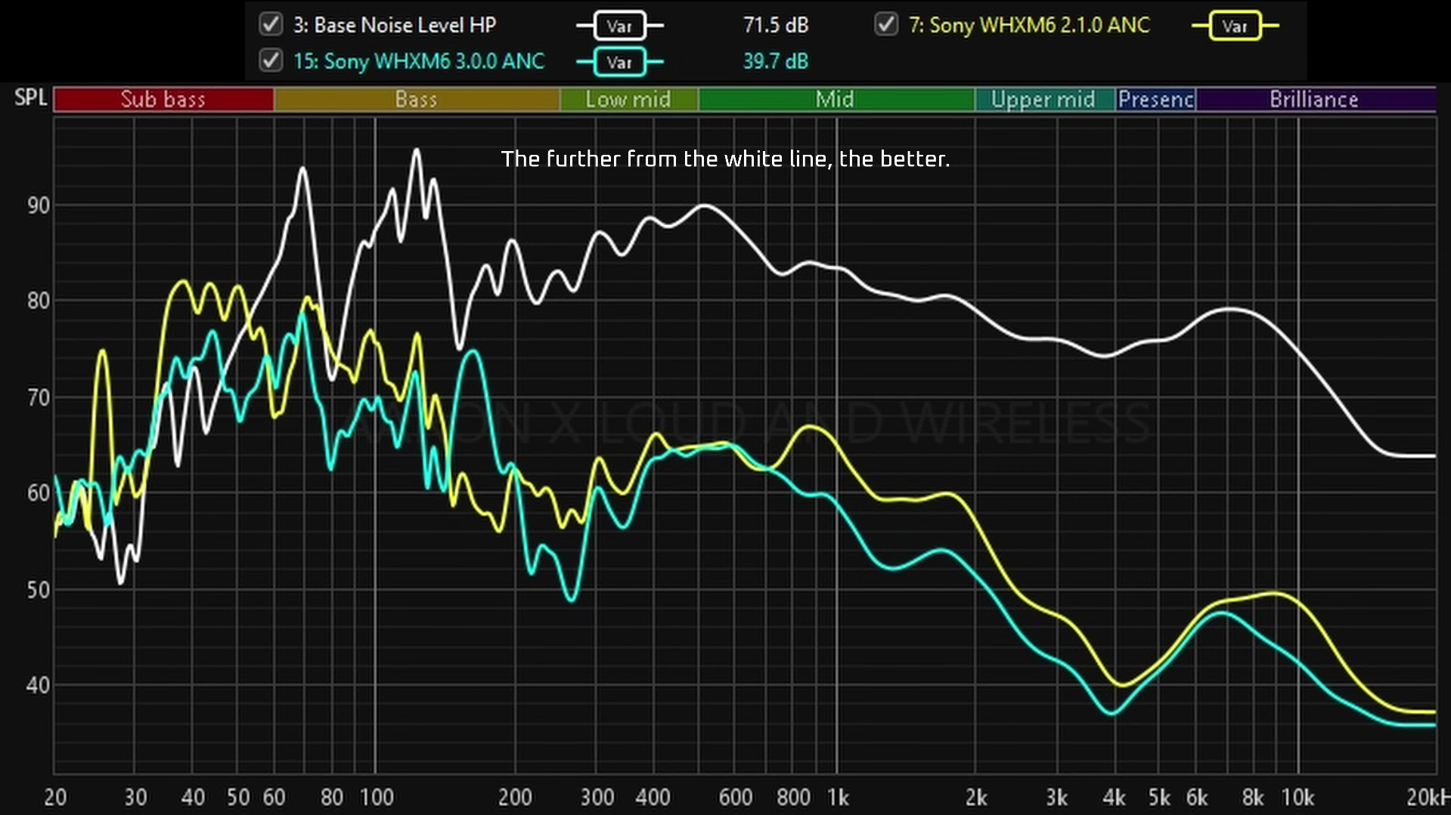Viewport: 1451px width, 815px height.
Task: Click the 10k frequency axis label
Action: pos(1298,798)
